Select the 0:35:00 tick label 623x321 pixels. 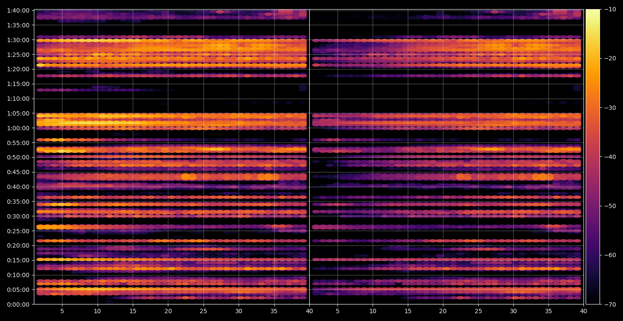[18, 202]
